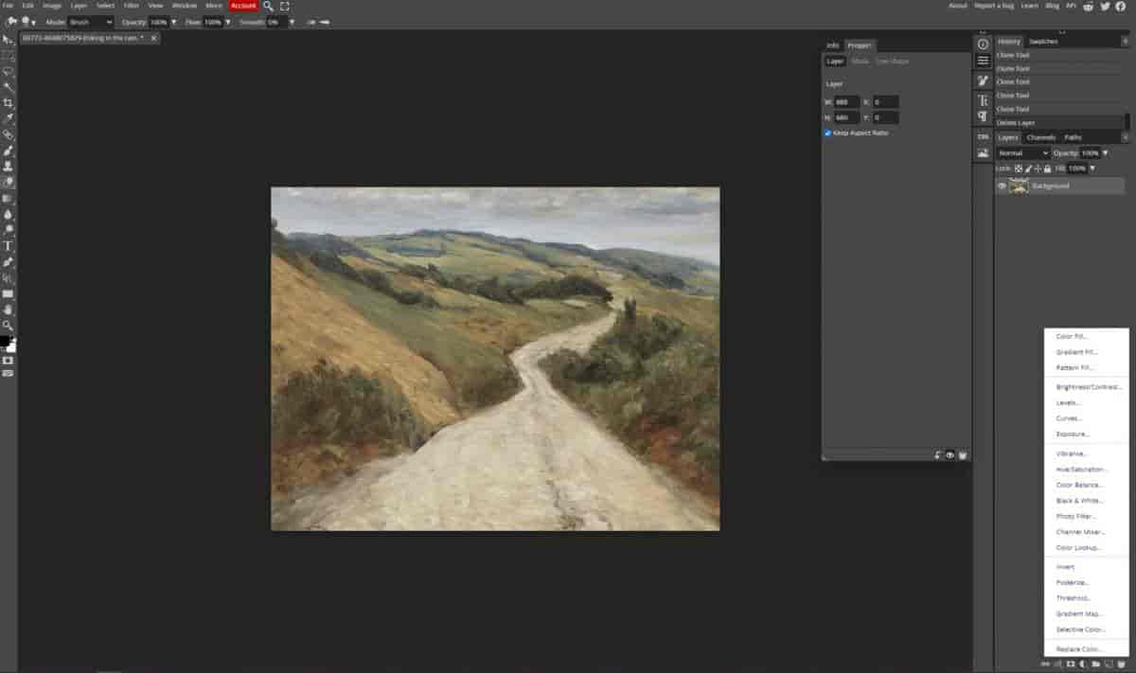Select the Type tool
This screenshot has height=673, width=1136.
(x=8, y=246)
